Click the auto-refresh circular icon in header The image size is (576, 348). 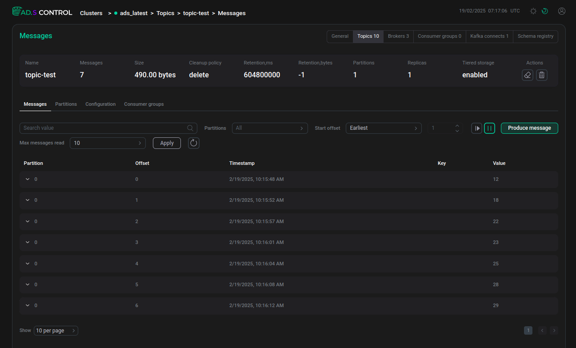pyautogui.click(x=545, y=11)
